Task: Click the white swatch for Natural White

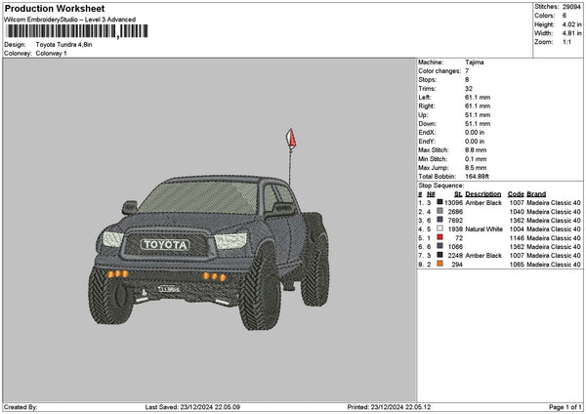Action: tap(439, 228)
